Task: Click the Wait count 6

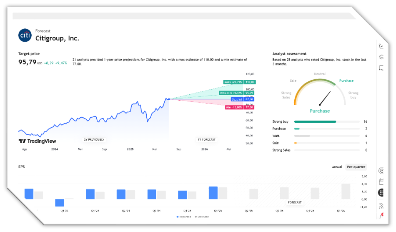Action: 366,136
